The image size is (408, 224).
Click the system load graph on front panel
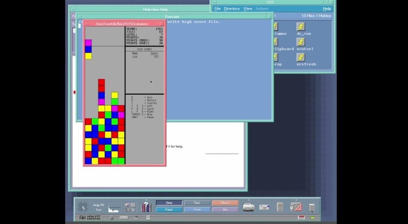tap(115, 207)
